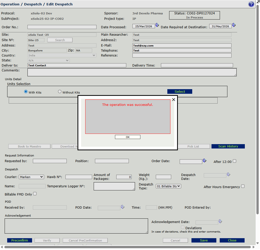Open the Despatch Type dropdown
The width and height of the screenshot is (260, 250).
(x=168, y=186)
